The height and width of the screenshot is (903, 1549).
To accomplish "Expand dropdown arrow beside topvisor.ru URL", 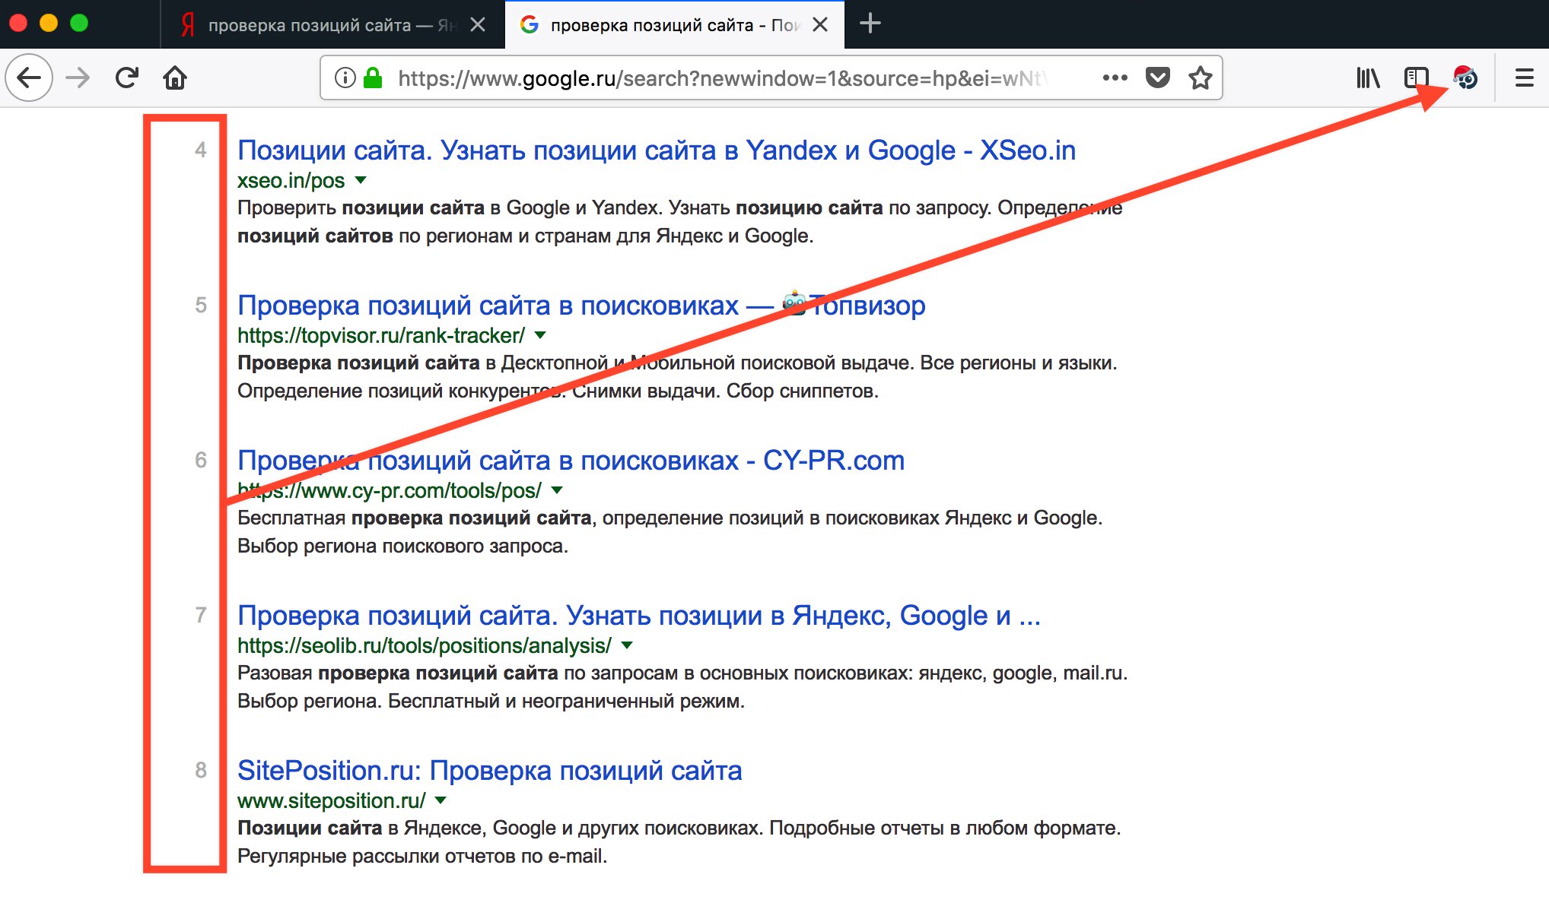I will point(540,335).
